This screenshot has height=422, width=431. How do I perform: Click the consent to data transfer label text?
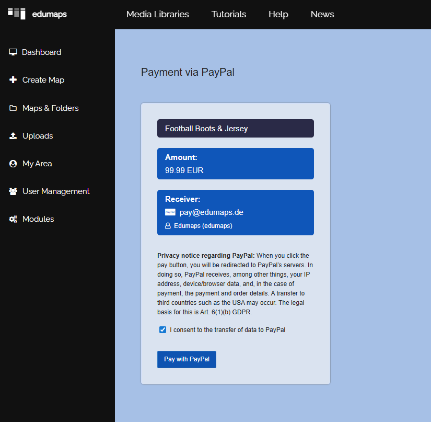pos(227,330)
